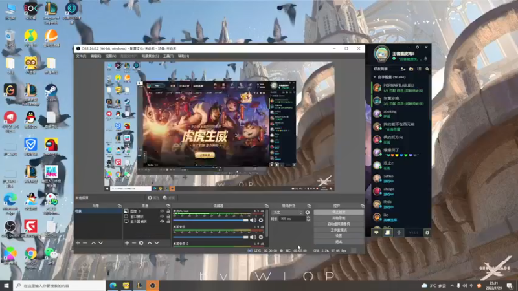This screenshot has width=518, height=291.
Task: Open League friend panel settings gear at top
Action: coord(417,47)
